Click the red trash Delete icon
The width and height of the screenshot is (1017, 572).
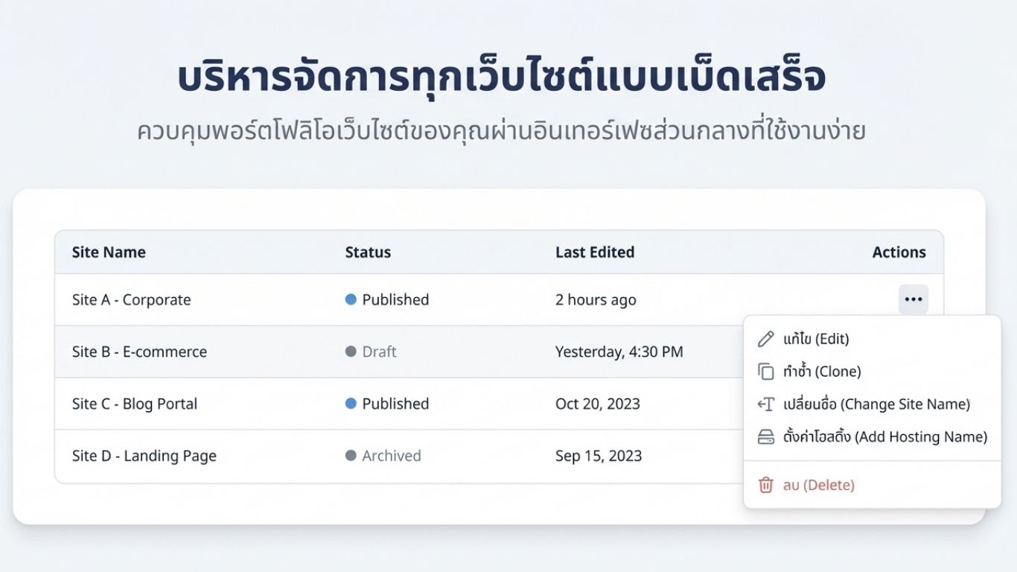tap(765, 486)
